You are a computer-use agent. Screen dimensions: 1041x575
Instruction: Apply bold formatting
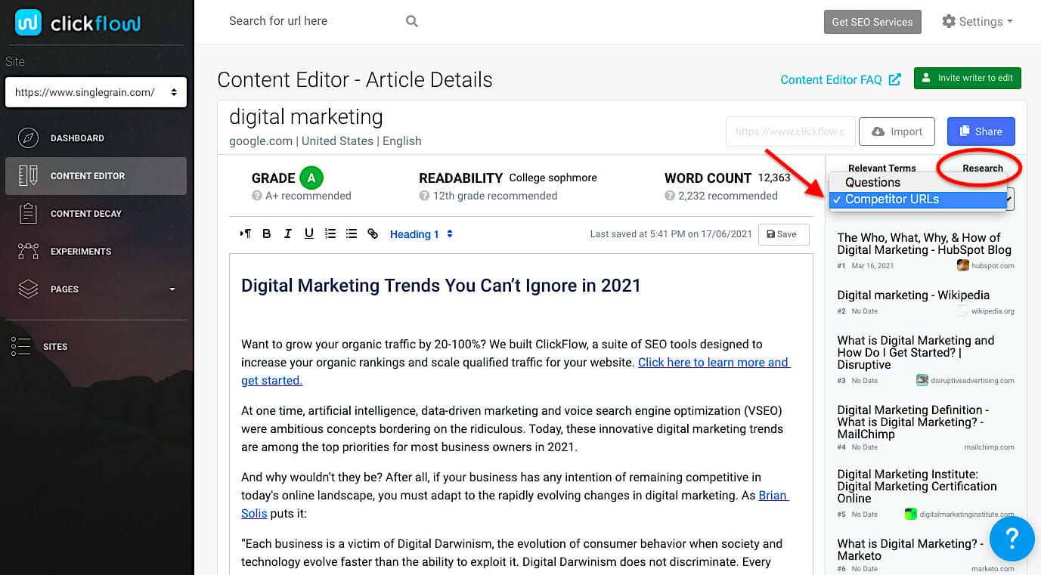tap(266, 234)
